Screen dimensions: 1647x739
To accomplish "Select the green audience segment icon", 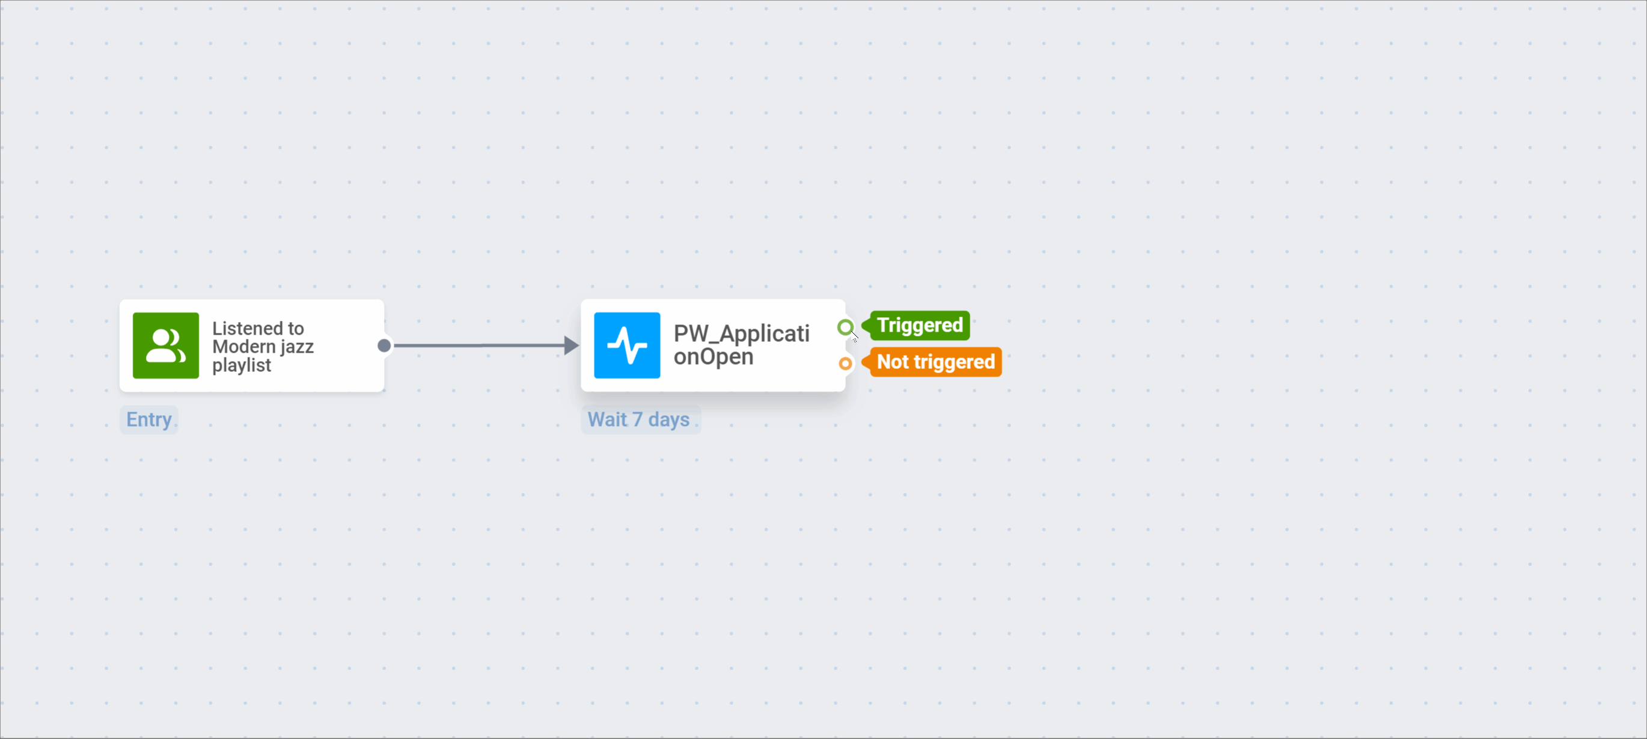I will click(165, 345).
